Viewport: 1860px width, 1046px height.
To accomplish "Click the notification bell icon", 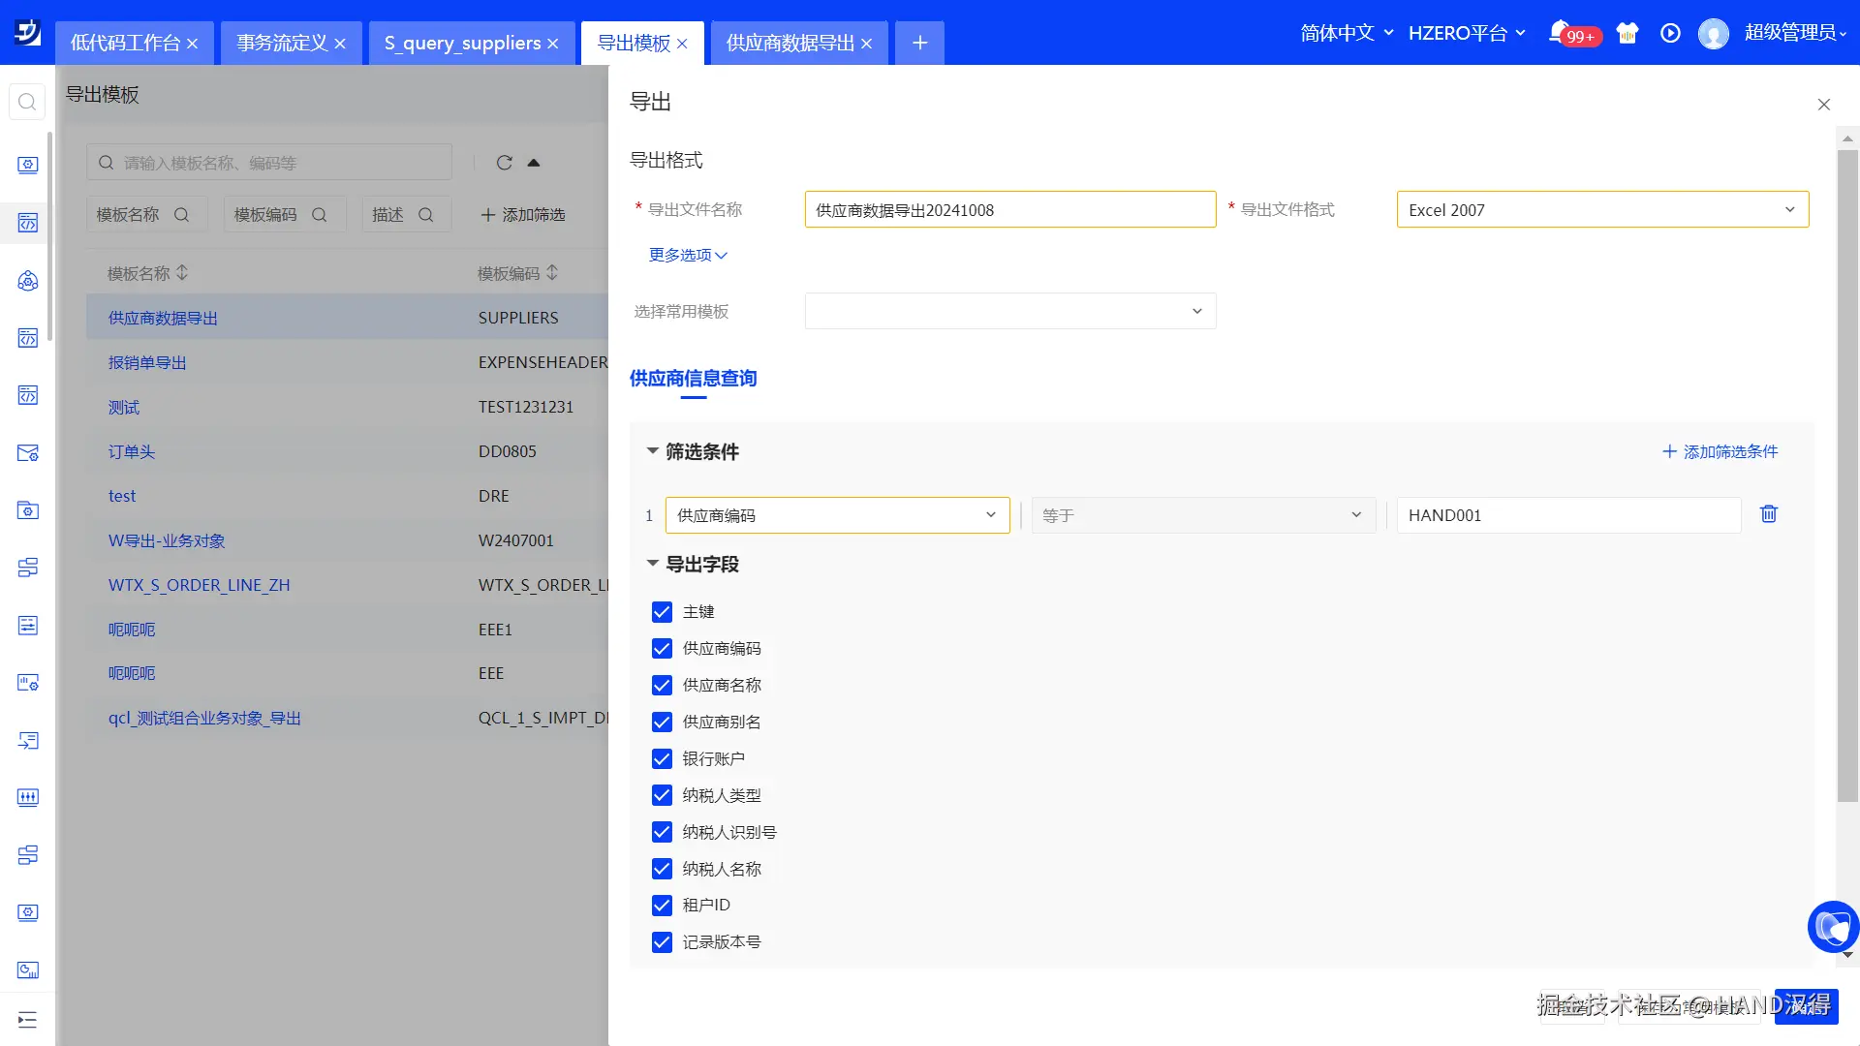I will click(1559, 32).
